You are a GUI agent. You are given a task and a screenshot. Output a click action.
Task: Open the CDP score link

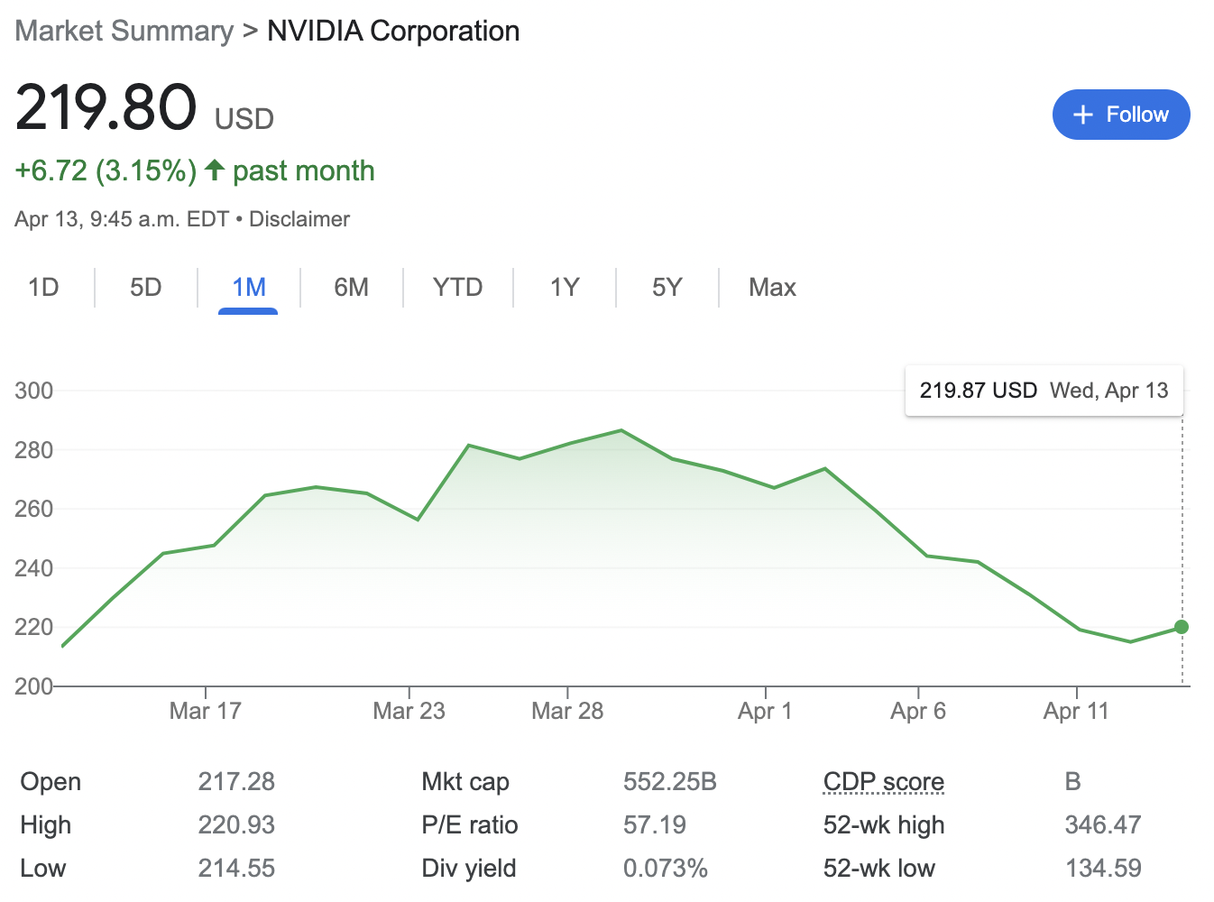882,781
